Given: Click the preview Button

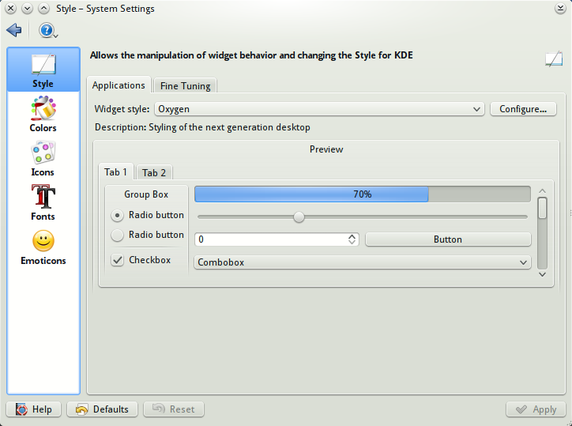Looking at the screenshot, I should pos(448,239).
